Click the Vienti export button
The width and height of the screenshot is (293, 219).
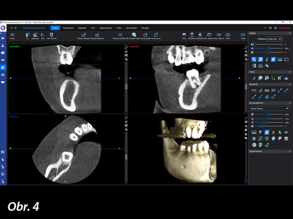coord(243,35)
